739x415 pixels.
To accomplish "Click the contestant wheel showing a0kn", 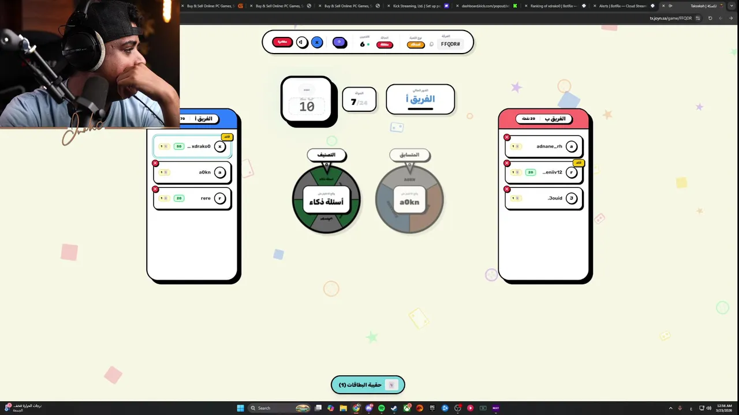I will [x=409, y=199].
